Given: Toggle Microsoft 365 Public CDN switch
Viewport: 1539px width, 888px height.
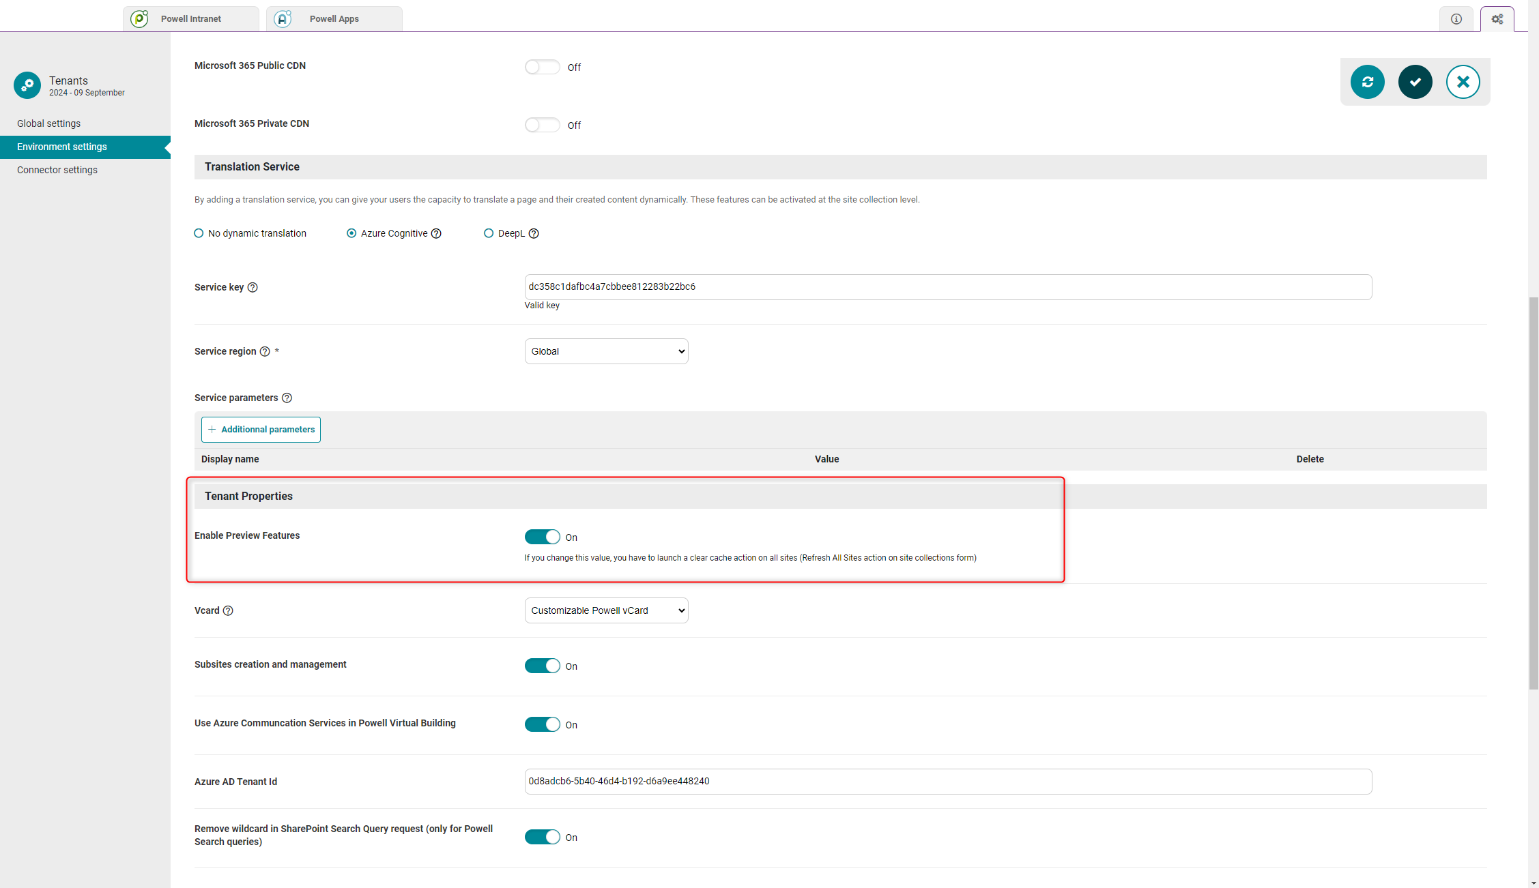Looking at the screenshot, I should pyautogui.click(x=543, y=67).
